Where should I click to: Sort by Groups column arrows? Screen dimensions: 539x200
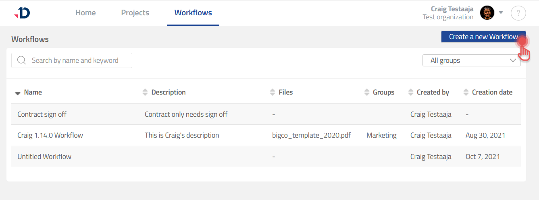[x=366, y=92]
